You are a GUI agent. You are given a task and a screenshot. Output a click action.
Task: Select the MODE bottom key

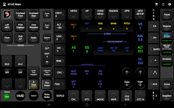(100, 96)
